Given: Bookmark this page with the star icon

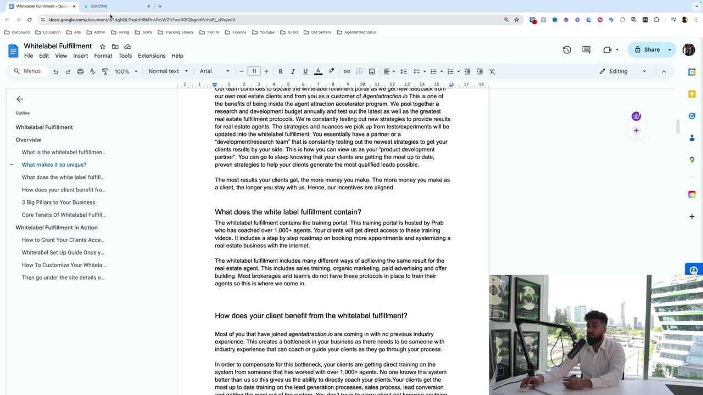Looking at the screenshot, I should click(x=516, y=20).
